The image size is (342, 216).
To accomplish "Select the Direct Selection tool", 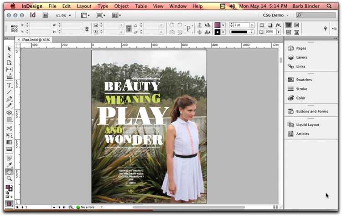I will (9, 55).
